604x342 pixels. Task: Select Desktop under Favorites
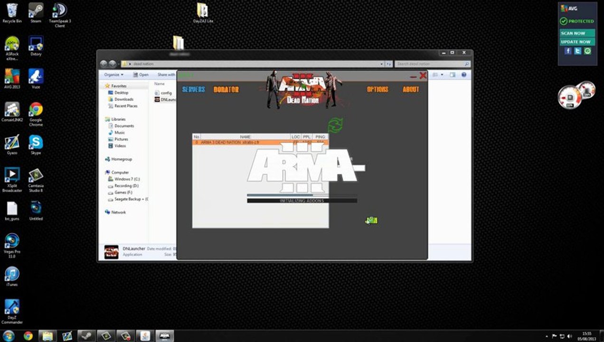[121, 93]
